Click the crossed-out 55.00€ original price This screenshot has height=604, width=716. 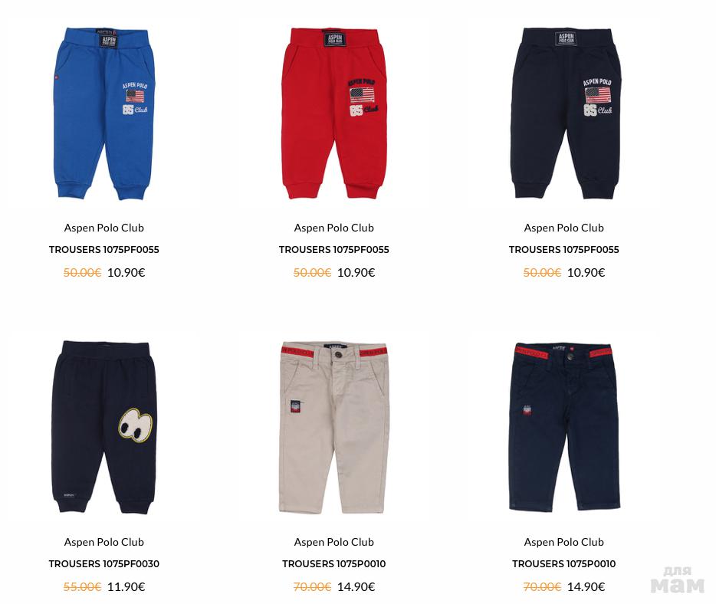coord(82,586)
